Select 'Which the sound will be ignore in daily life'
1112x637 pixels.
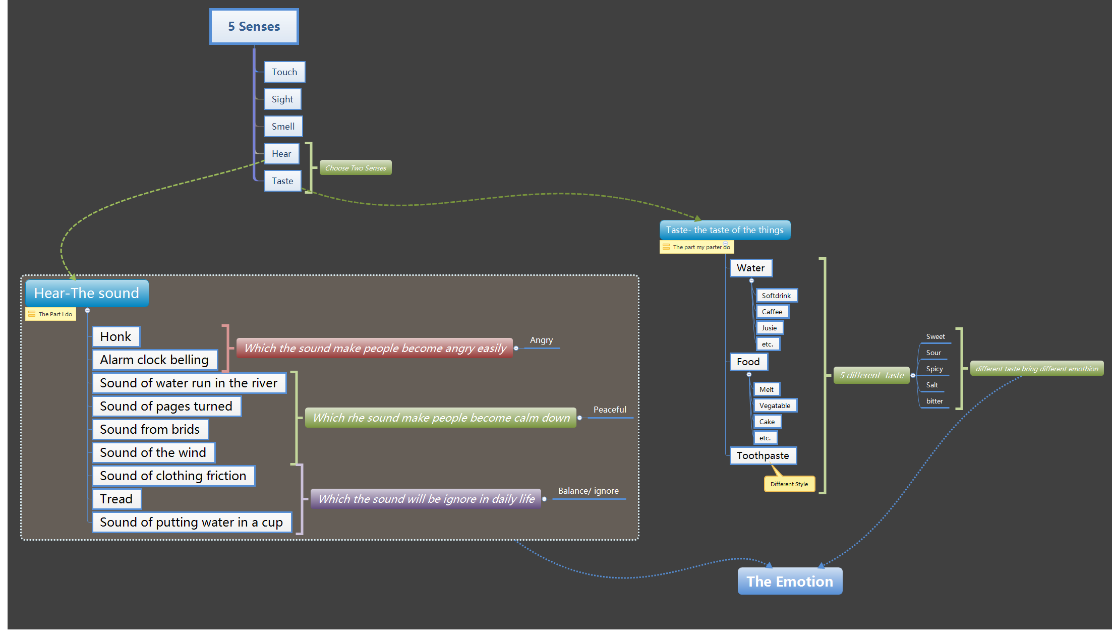[x=426, y=499]
